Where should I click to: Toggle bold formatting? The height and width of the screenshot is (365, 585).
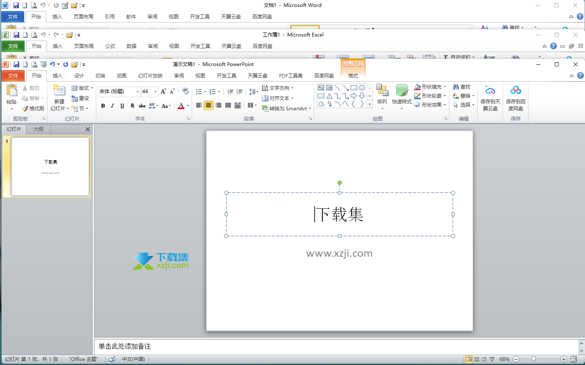(103, 106)
